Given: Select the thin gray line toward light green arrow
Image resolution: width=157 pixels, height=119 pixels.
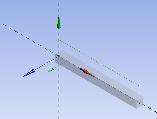Looking at the screenshot, I should click(60, 64).
